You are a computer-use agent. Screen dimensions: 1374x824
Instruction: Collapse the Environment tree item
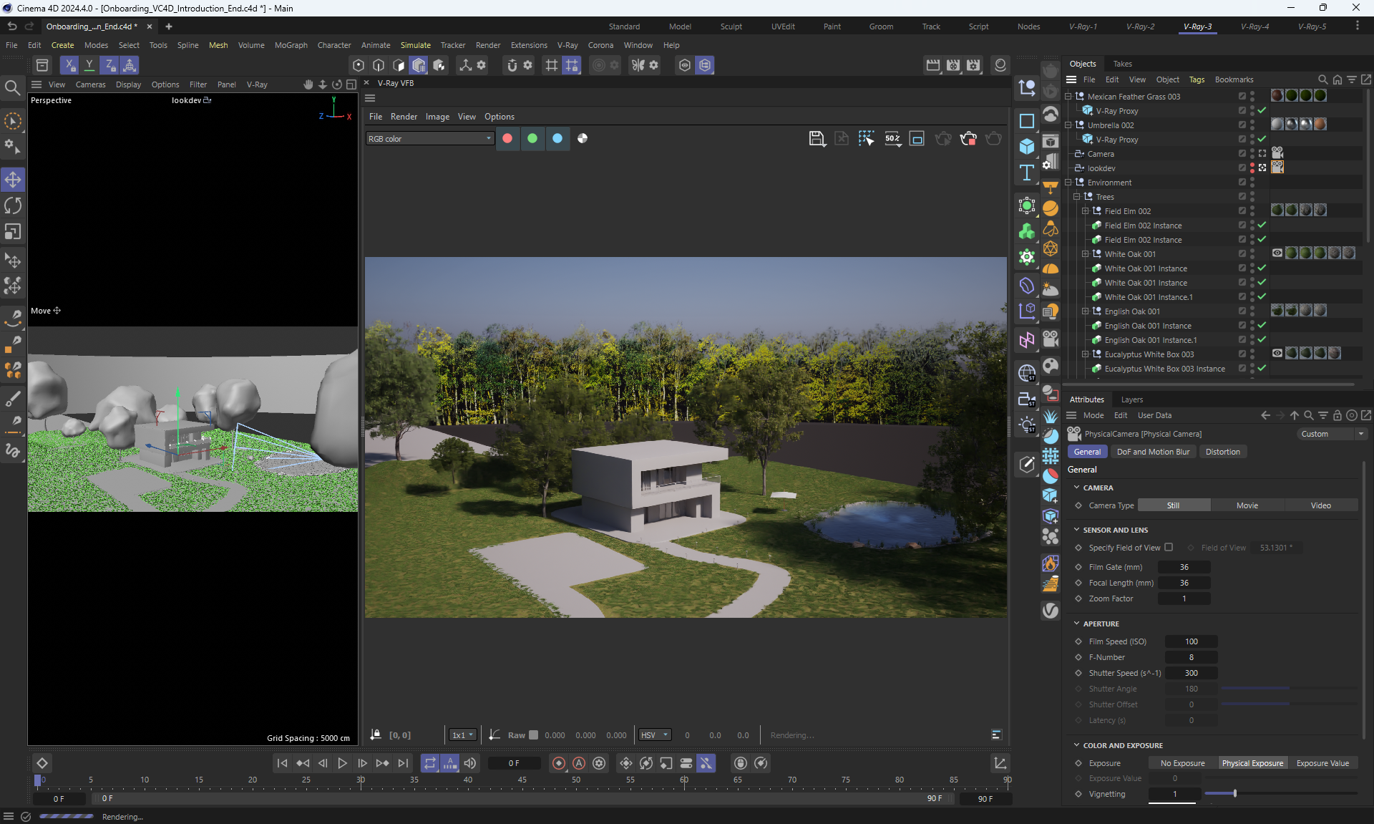click(1068, 183)
